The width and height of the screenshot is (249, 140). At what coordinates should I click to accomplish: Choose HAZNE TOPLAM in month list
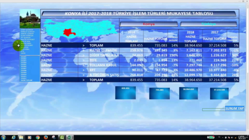[x=26, y=80]
